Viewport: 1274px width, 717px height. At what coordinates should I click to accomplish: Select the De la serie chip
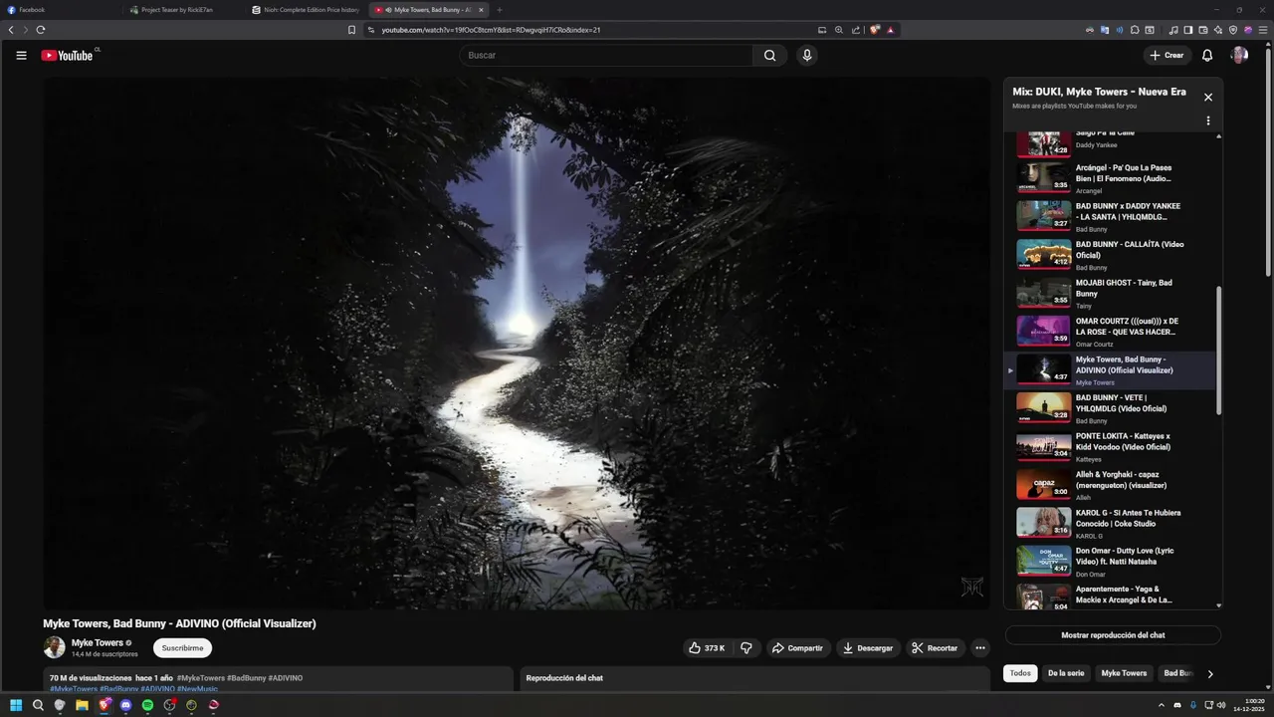[x=1066, y=673]
